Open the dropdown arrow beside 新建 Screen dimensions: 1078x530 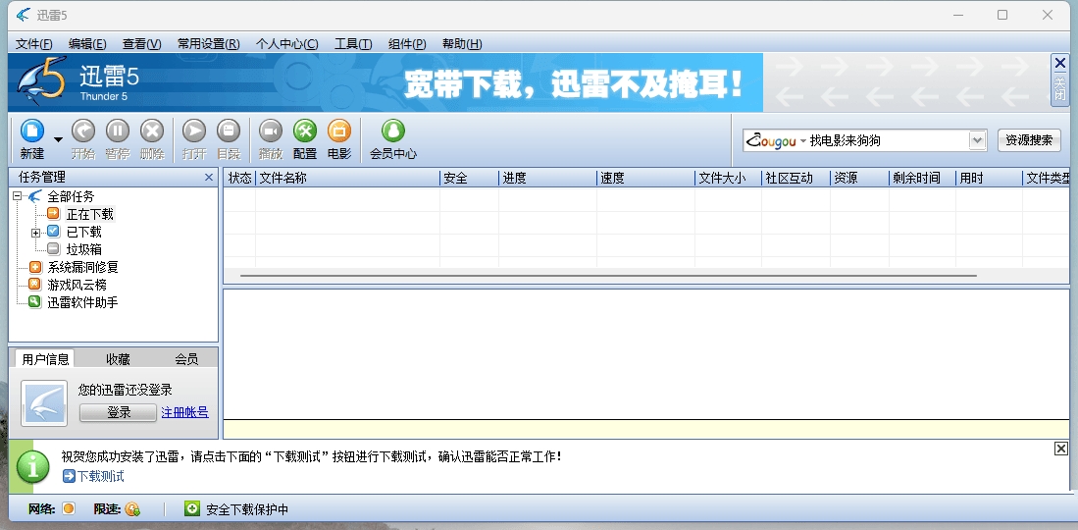click(58, 139)
